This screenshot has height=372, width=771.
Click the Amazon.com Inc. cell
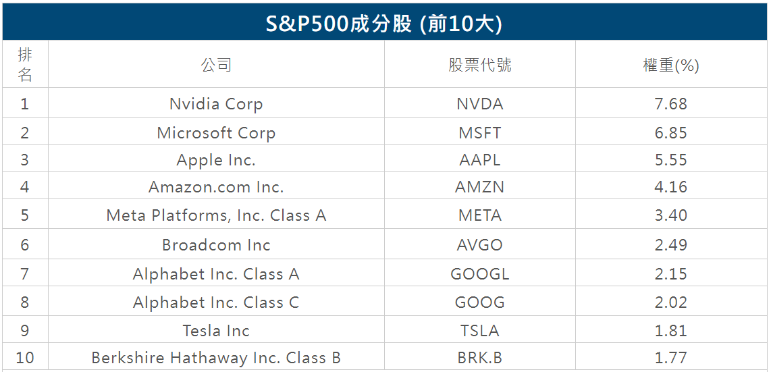point(216,187)
